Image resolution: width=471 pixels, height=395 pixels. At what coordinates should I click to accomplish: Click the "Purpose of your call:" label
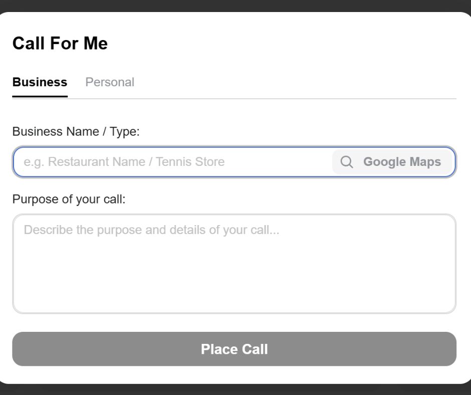click(69, 200)
